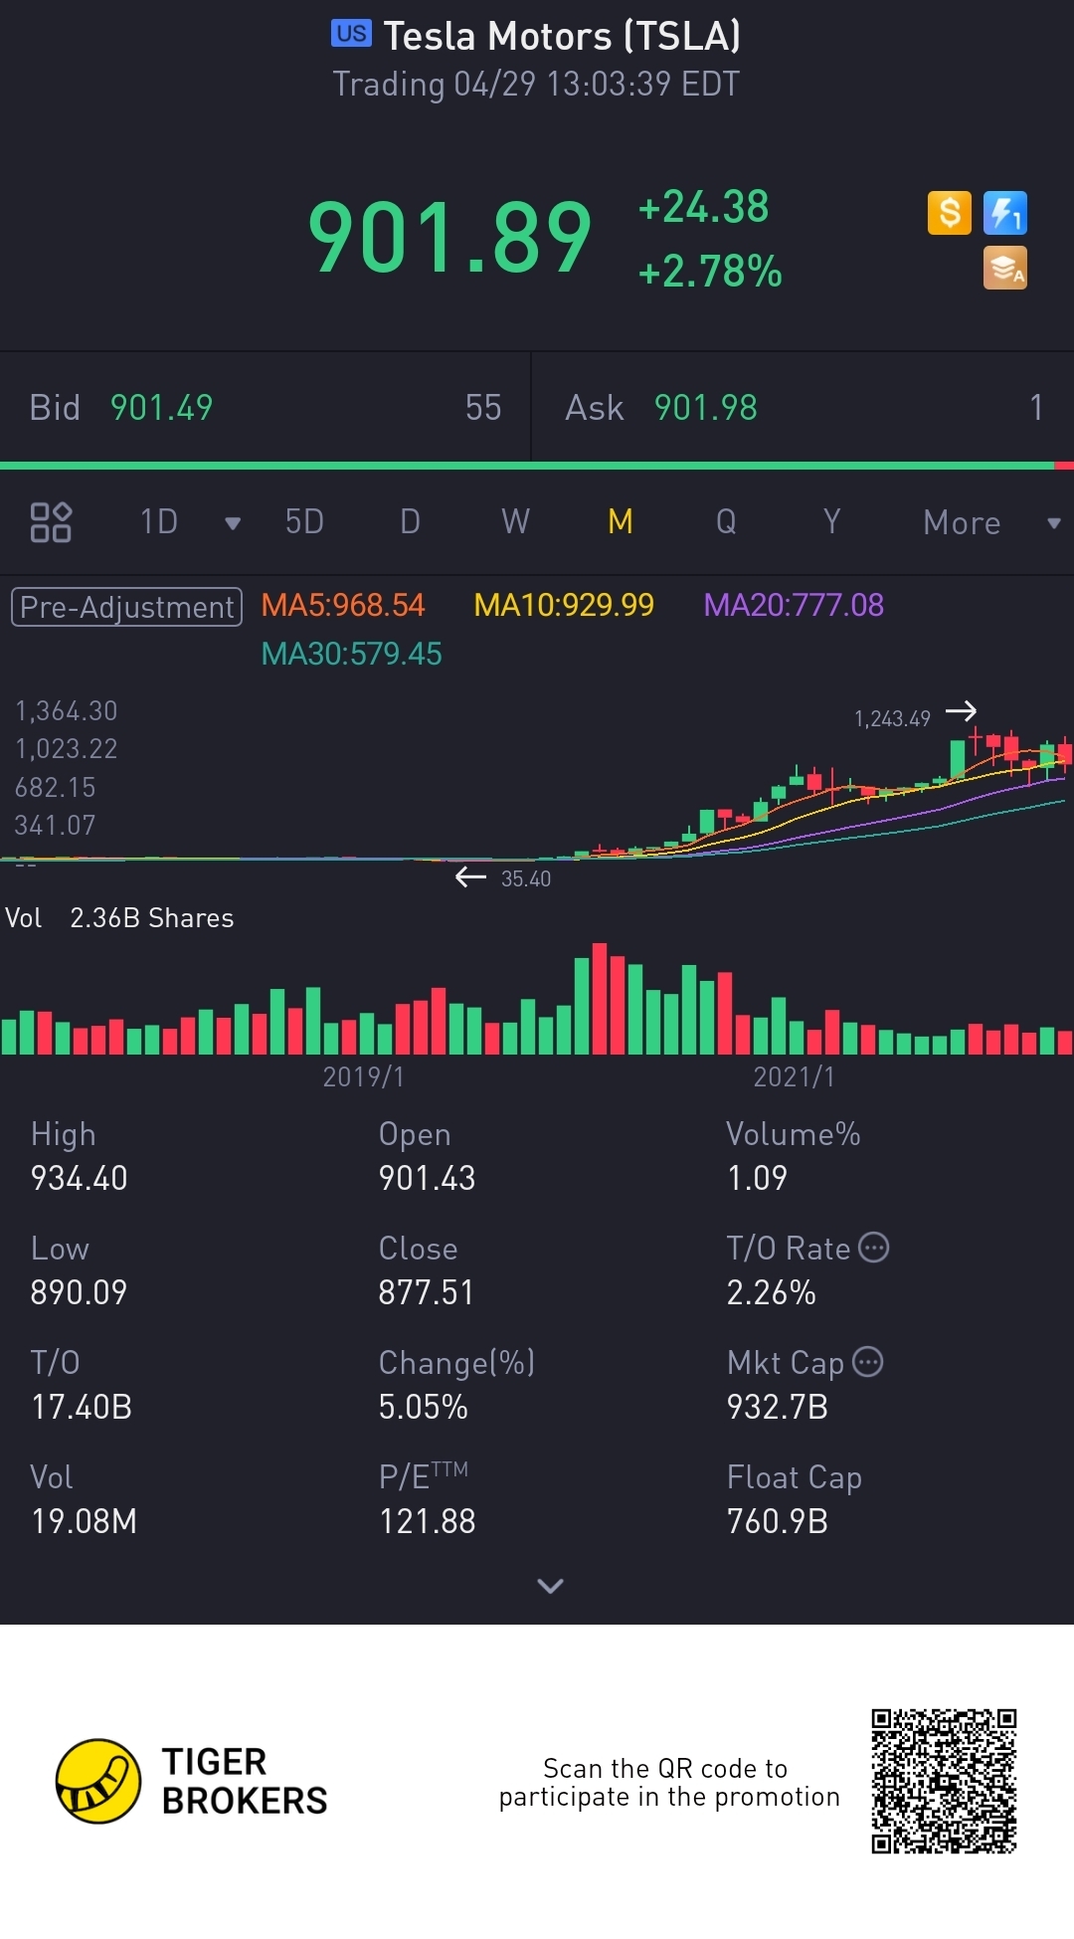Tap the MA5:968.54 indicator label
The width and height of the screenshot is (1074, 1939).
(x=343, y=605)
